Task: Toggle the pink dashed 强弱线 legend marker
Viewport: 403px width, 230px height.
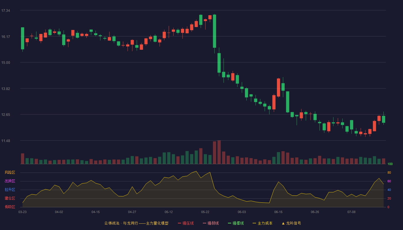Action: 204,223
